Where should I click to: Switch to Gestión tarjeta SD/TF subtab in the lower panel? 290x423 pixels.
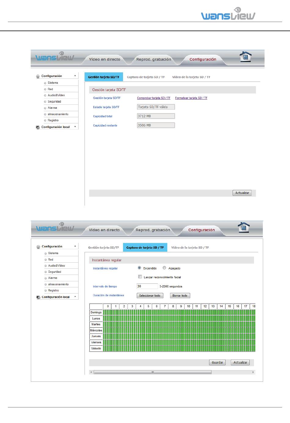click(103, 248)
